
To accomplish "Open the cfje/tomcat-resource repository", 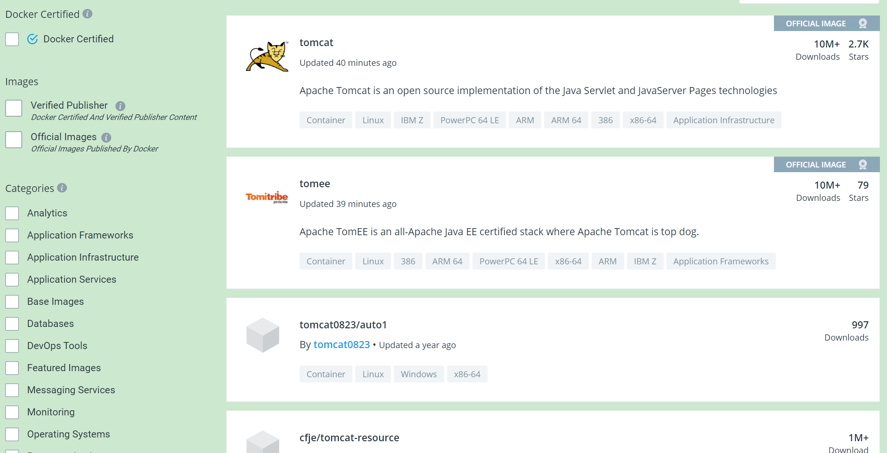I will coord(349,438).
